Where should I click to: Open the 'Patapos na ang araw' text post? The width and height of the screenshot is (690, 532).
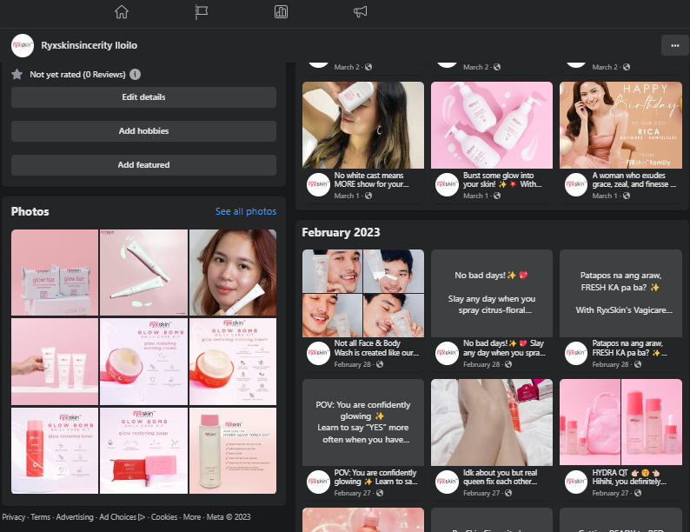pos(620,294)
